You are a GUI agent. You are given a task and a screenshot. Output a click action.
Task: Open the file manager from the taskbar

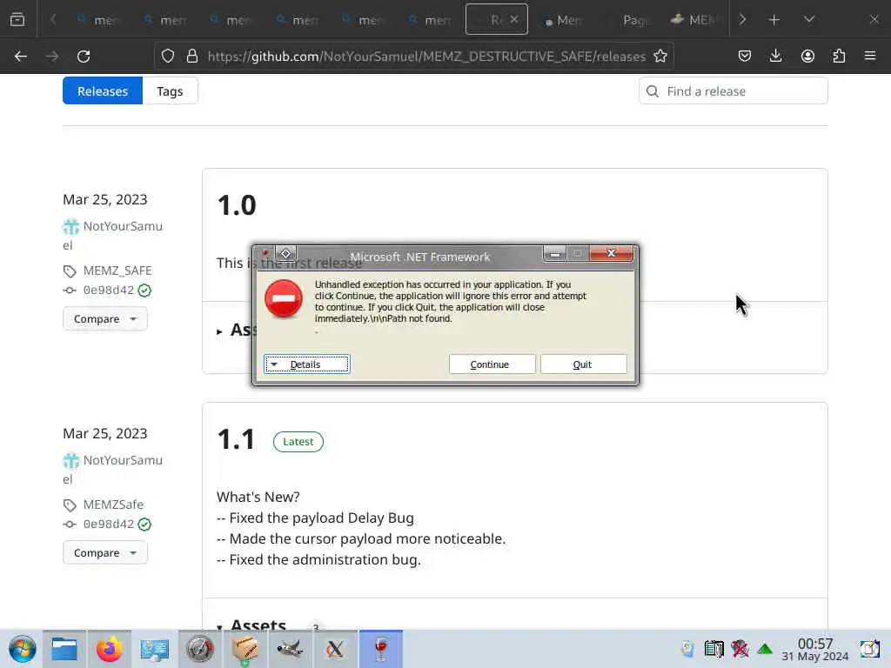click(x=64, y=649)
